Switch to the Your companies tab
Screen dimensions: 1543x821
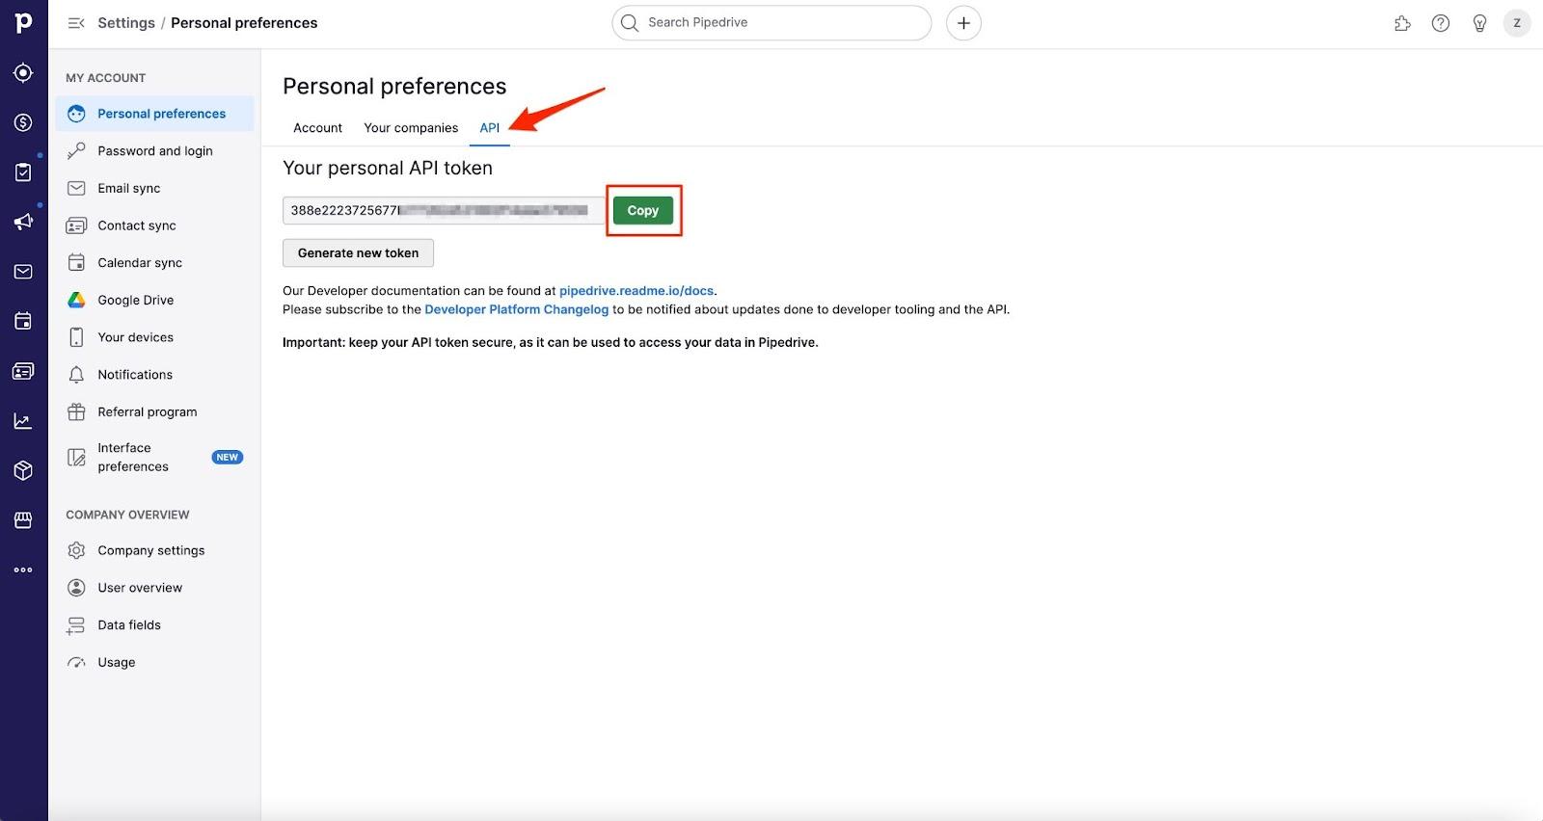(x=411, y=128)
